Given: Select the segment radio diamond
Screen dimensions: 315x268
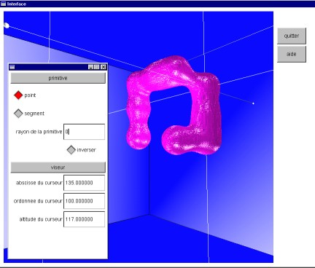Looking at the screenshot, I should coord(18,114).
